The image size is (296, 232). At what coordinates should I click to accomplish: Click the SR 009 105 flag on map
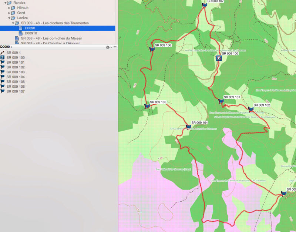coord(147,107)
